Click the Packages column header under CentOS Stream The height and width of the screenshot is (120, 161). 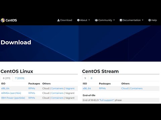point(105,84)
